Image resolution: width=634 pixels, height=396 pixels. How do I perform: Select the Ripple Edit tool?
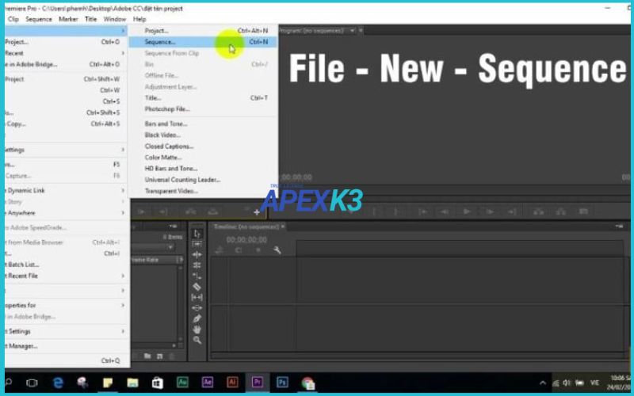[x=197, y=255]
